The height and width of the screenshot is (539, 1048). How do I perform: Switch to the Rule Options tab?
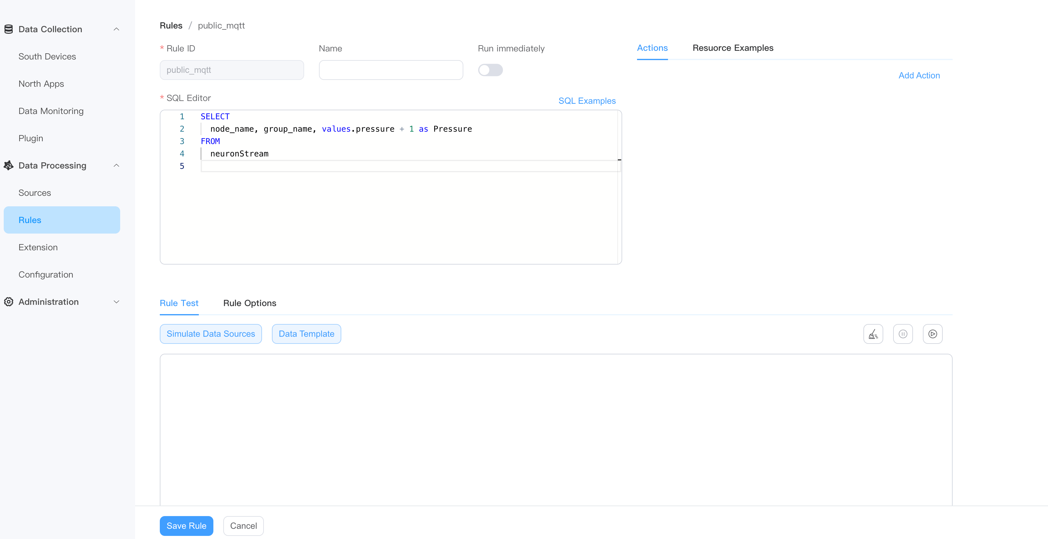point(249,303)
